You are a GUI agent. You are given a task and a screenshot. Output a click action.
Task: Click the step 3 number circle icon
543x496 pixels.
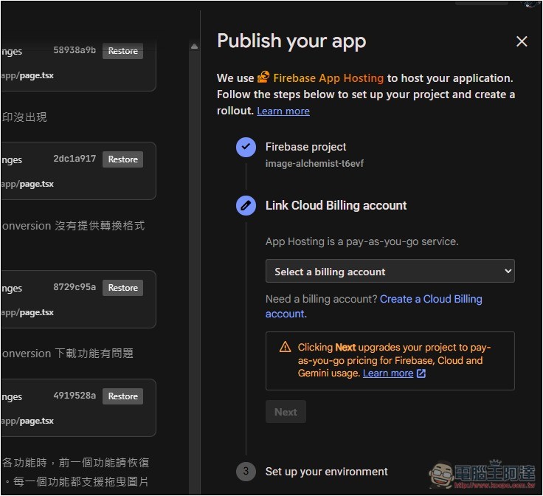(x=246, y=472)
